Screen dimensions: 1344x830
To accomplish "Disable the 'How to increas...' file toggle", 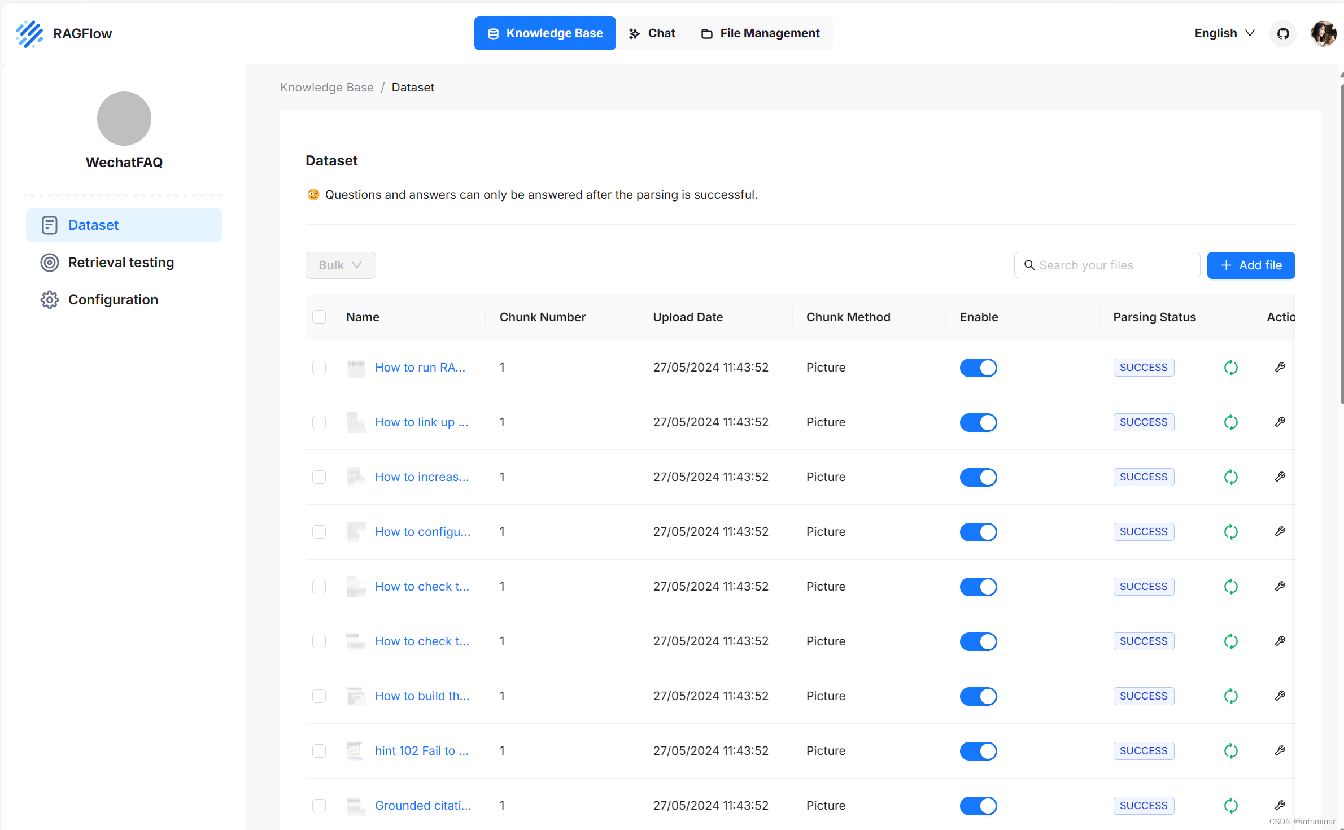I will tap(978, 477).
